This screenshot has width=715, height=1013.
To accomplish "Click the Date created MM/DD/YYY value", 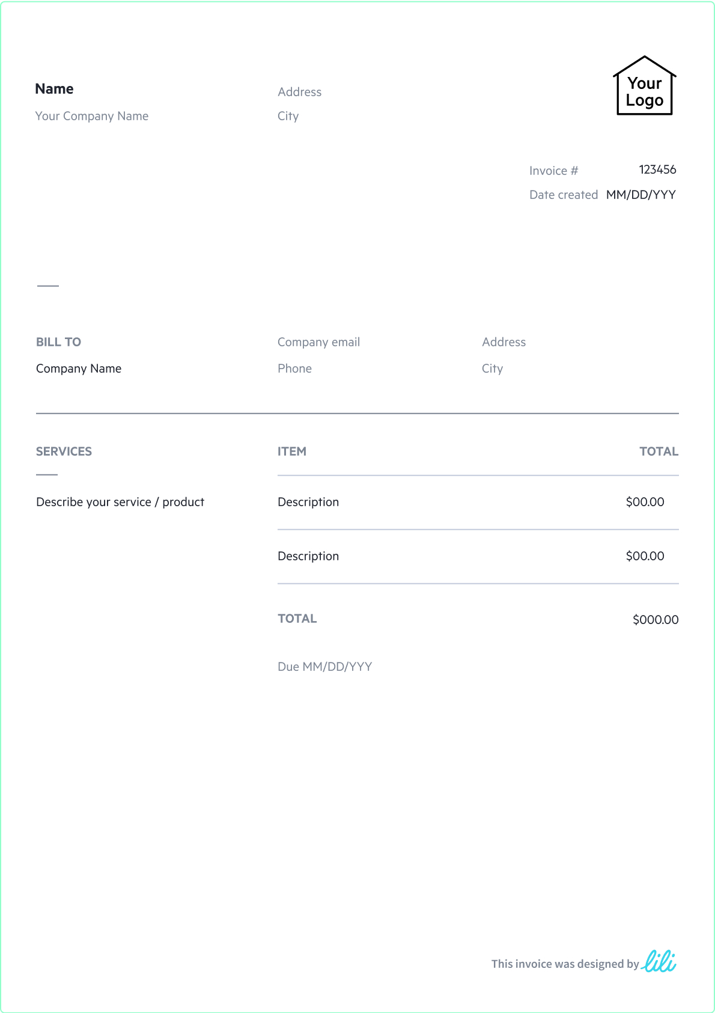I will pos(640,195).
